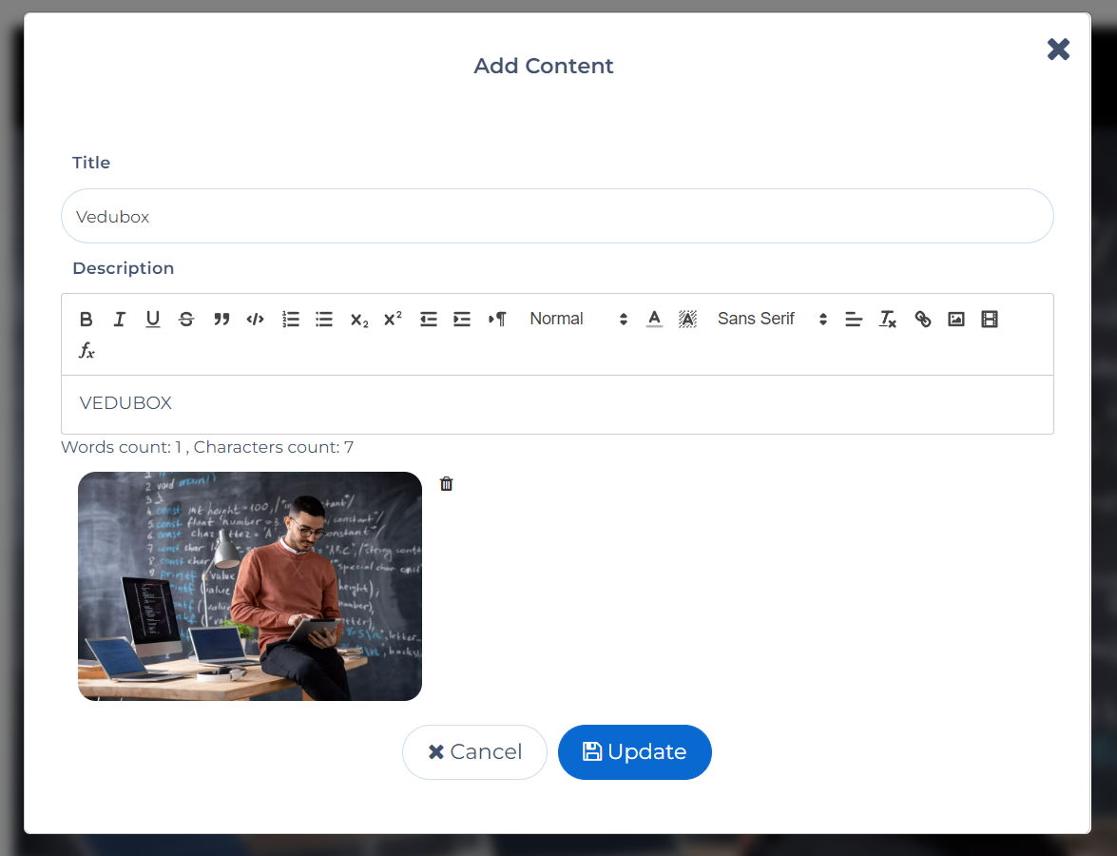This screenshot has height=856, width=1117.
Task: Open the text alignment dropdown
Action: 854,320
